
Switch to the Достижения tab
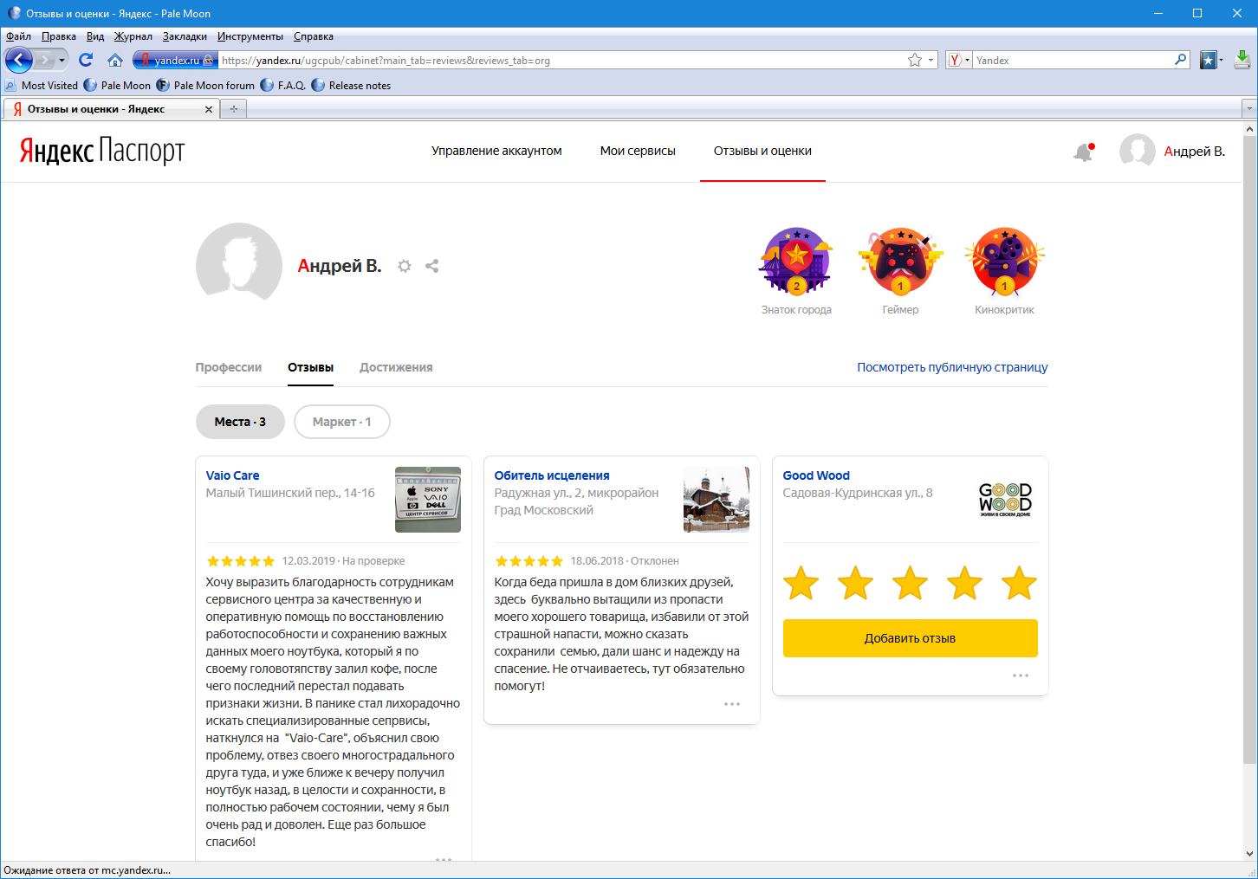(x=396, y=367)
